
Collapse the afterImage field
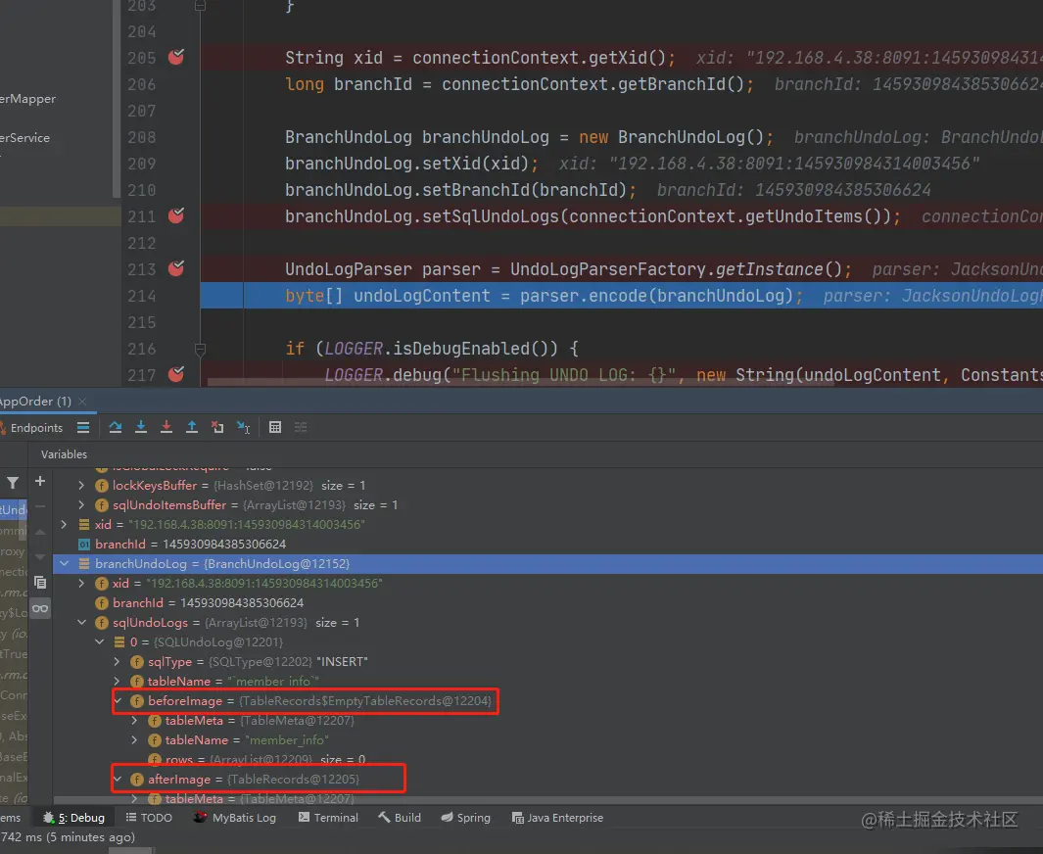(x=118, y=779)
